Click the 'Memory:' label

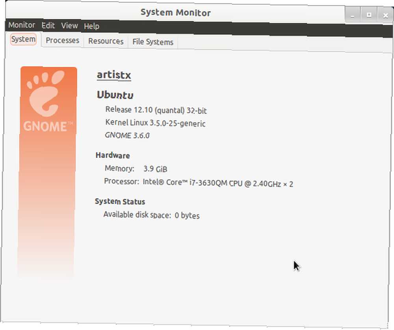click(120, 168)
